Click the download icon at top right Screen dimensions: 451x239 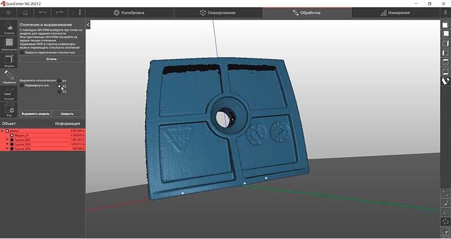(x=445, y=12)
